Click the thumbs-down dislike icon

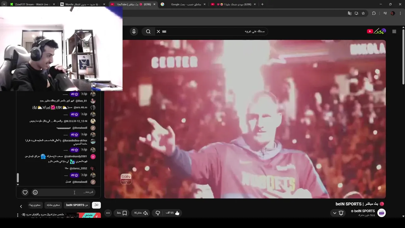tap(158, 213)
